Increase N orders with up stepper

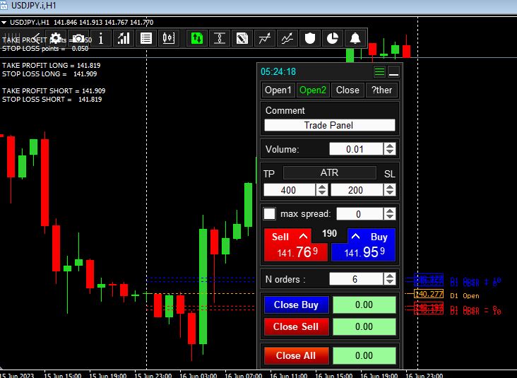390,276
